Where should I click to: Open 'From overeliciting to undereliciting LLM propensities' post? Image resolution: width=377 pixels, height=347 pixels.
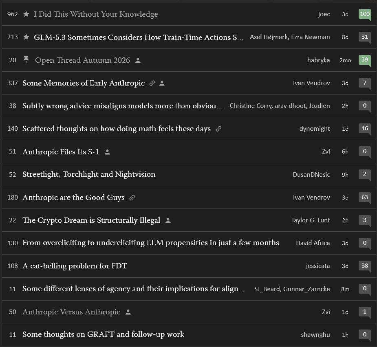click(x=151, y=243)
